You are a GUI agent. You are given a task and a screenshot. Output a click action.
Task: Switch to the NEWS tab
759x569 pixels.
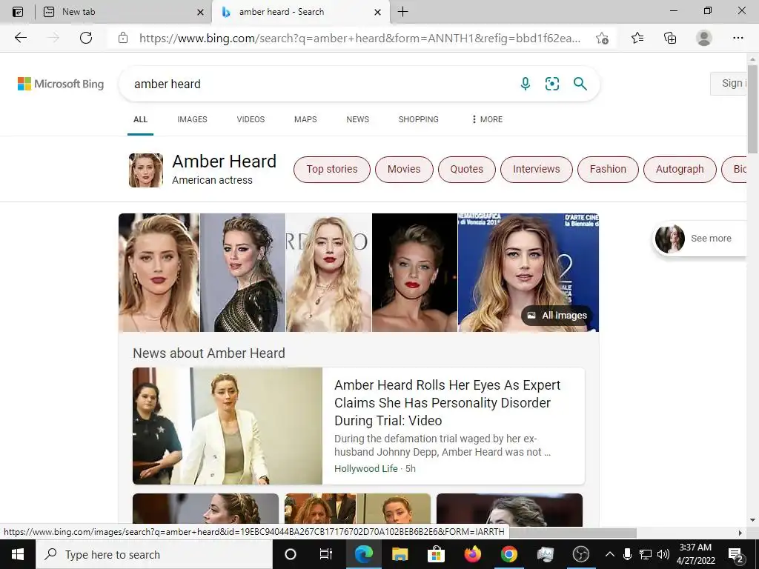(x=358, y=119)
